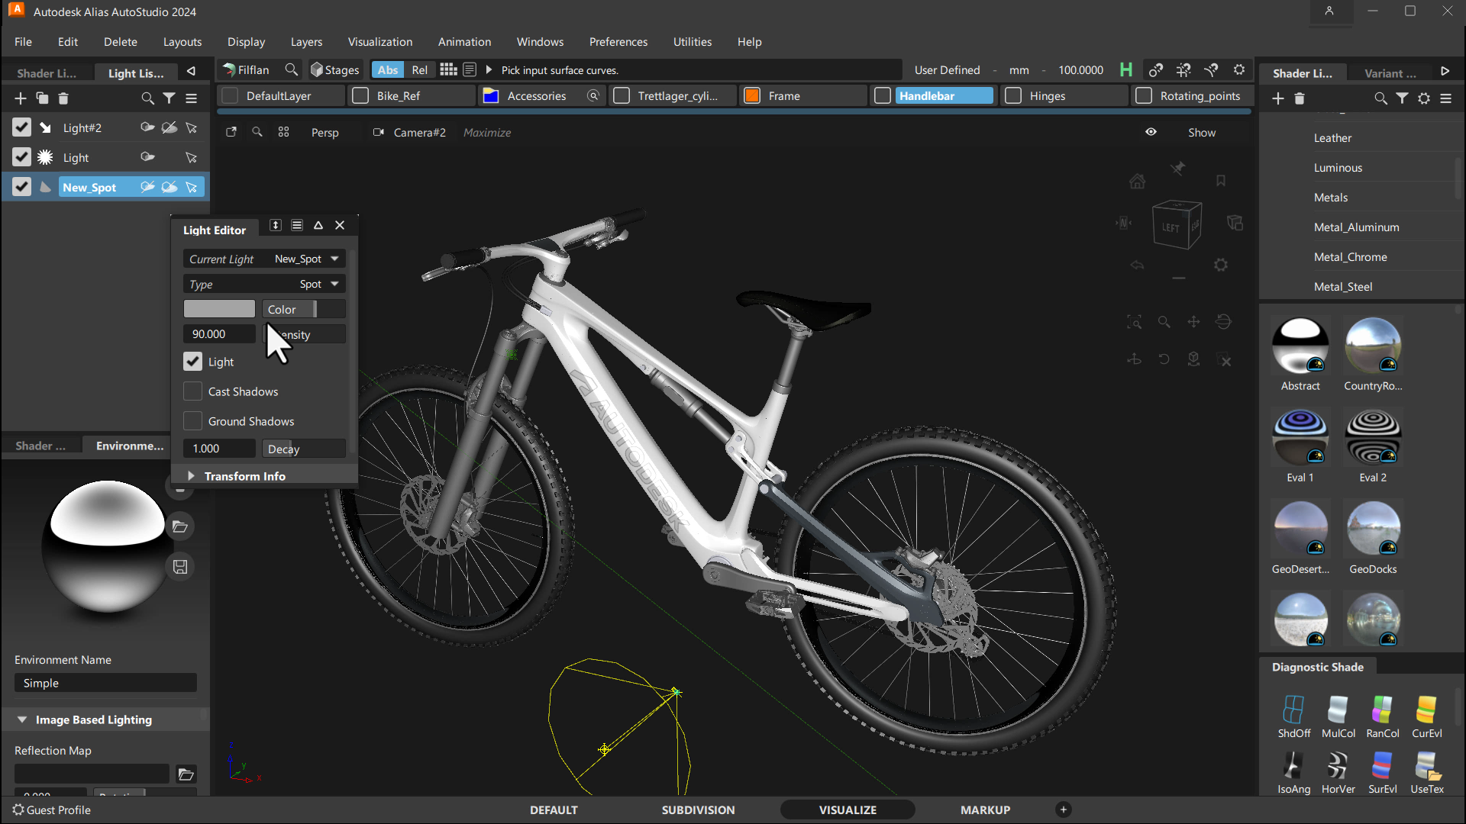This screenshot has width=1466, height=824.
Task: Click the SurEvl diagnostic shade icon
Action: pyautogui.click(x=1380, y=770)
